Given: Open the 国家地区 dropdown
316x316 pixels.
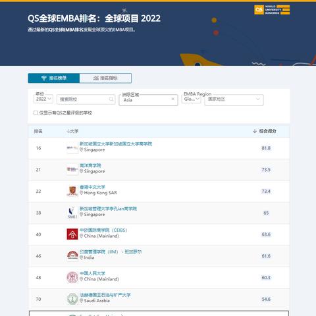Looking at the screenshot, I should pyautogui.click(x=234, y=99).
